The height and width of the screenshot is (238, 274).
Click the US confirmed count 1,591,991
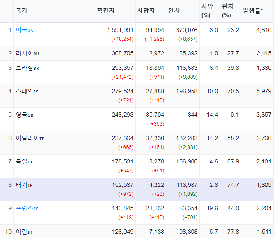click(x=120, y=30)
